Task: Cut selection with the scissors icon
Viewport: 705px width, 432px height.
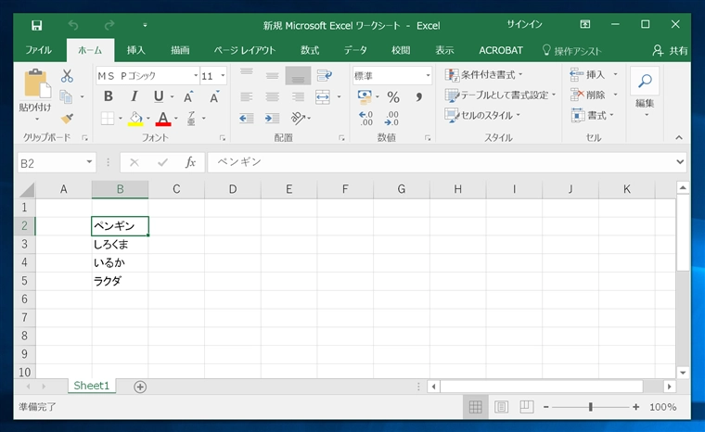Action: click(x=67, y=75)
